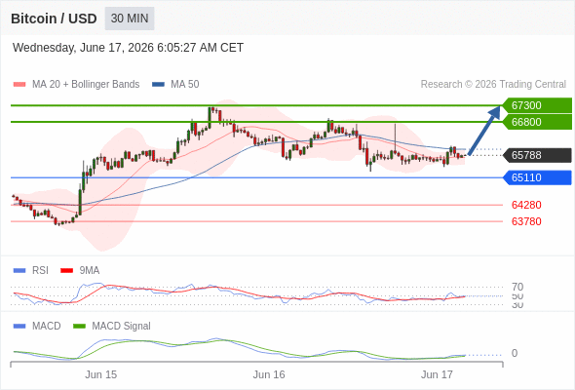This screenshot has height=390, width=575.
Task: Click the RSI 70 level axis label
Action: 517,287
